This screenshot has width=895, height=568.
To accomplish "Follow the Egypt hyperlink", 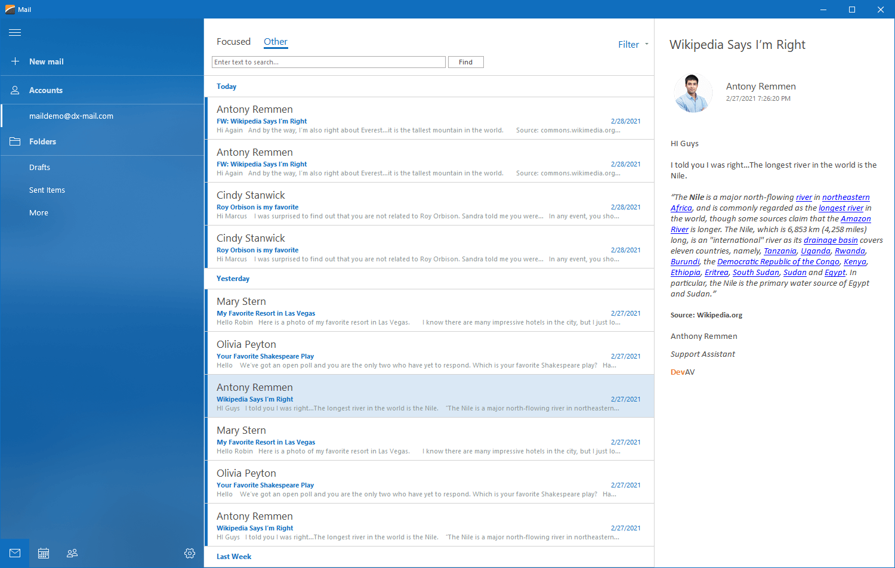I will point(834,272).
